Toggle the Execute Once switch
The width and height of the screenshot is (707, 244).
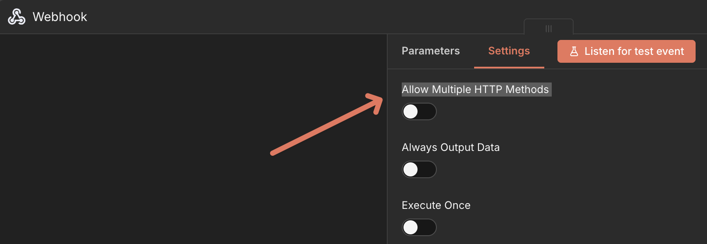(419, 227)
